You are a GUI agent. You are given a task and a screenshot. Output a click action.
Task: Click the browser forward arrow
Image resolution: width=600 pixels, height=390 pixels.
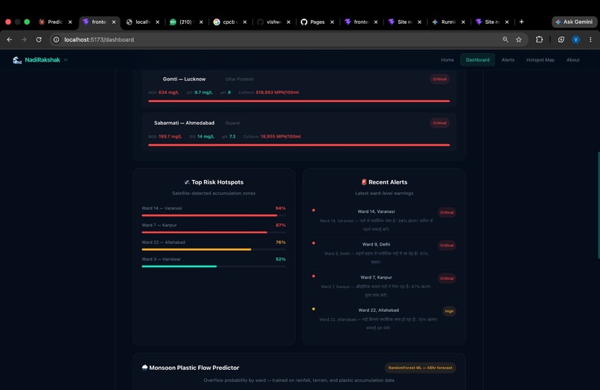click(x=24, y=39)
